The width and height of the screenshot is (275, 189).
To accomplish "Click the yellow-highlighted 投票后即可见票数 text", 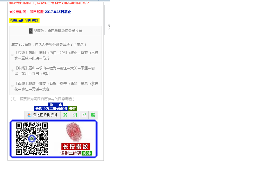I will click(x=24, y=20).
